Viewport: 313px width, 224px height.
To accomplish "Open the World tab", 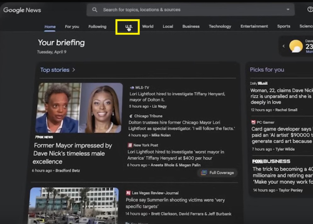I will (148, 26).
